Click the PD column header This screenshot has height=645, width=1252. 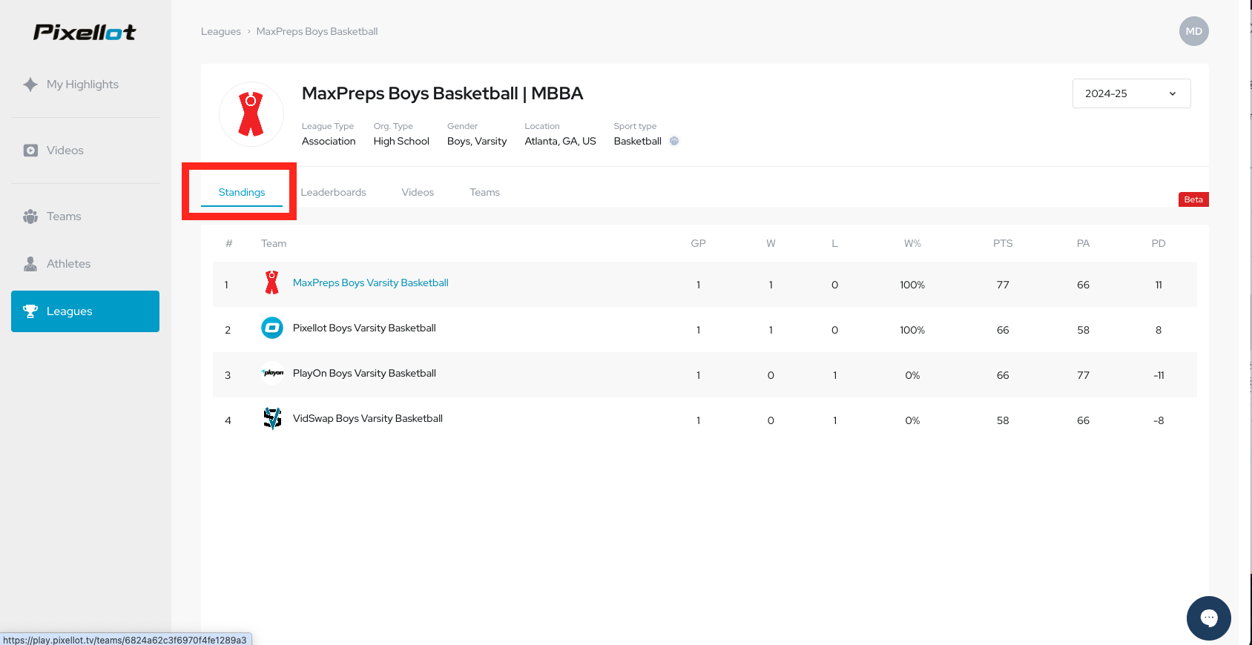pos(1159,243)
